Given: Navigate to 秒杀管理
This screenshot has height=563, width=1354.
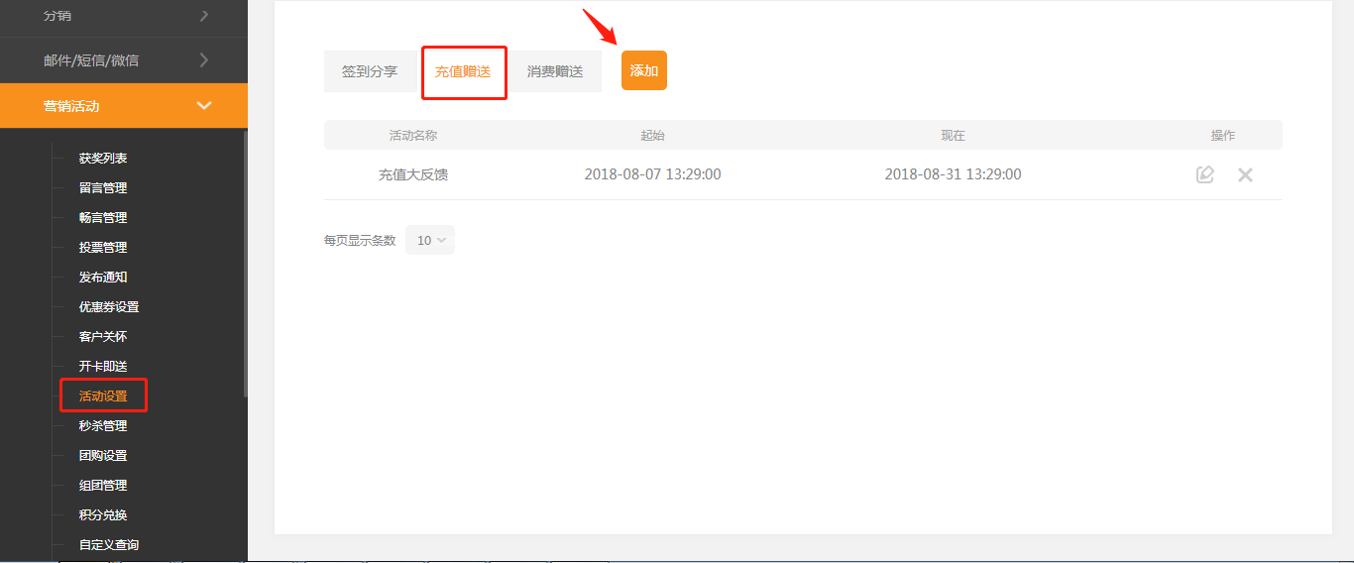Looking at the screenshot, I should 103,426.
